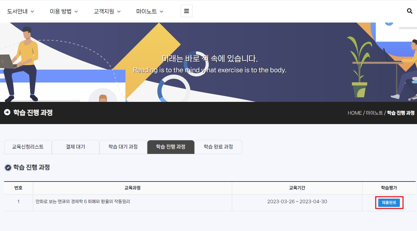417x231 pixels.
Task: Click arrow circle icon in black title bar
Action: 7,112
